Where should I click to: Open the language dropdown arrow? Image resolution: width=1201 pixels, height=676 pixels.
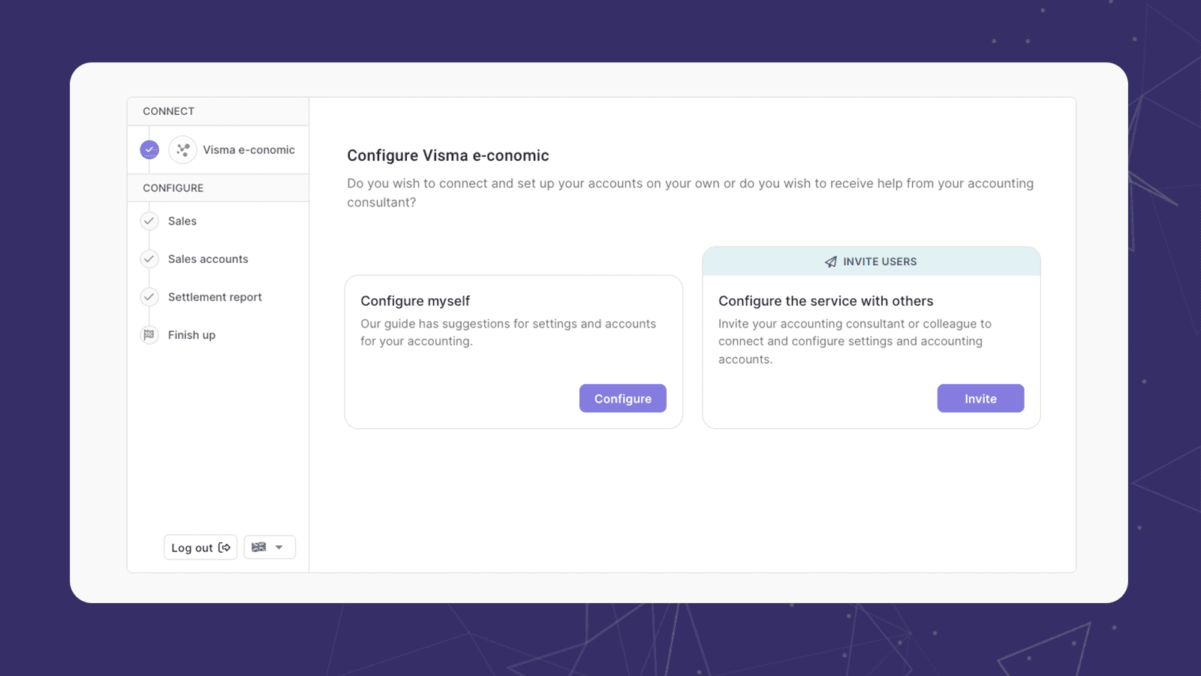pos(279,548)
